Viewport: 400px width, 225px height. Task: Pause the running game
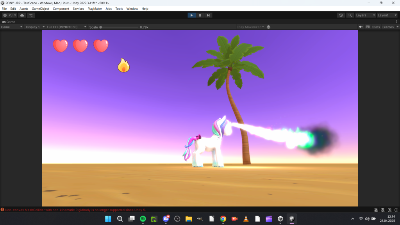tap(200, 15)
